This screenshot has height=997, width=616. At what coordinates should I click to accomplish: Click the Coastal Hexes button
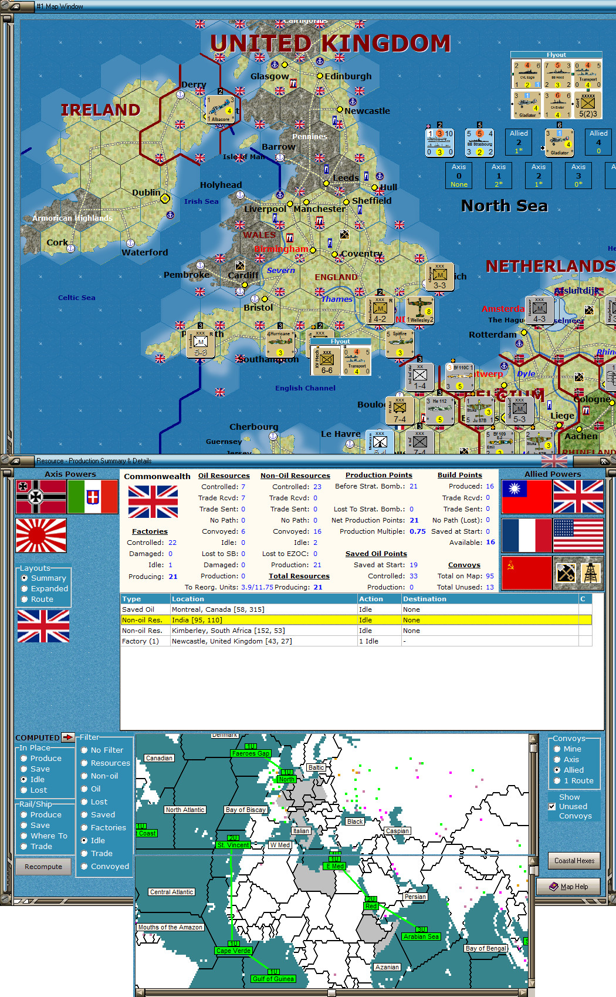574,861
